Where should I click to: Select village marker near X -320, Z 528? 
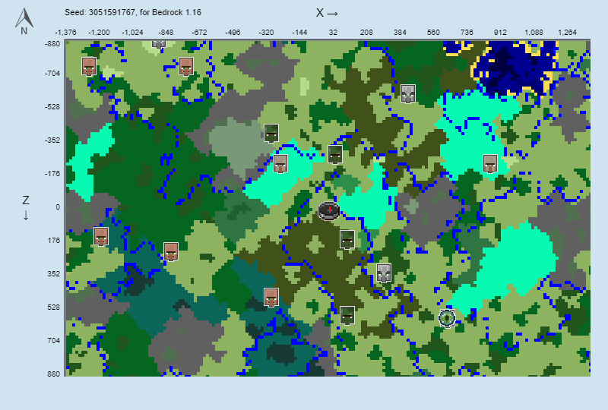click(x=271, y=297)
